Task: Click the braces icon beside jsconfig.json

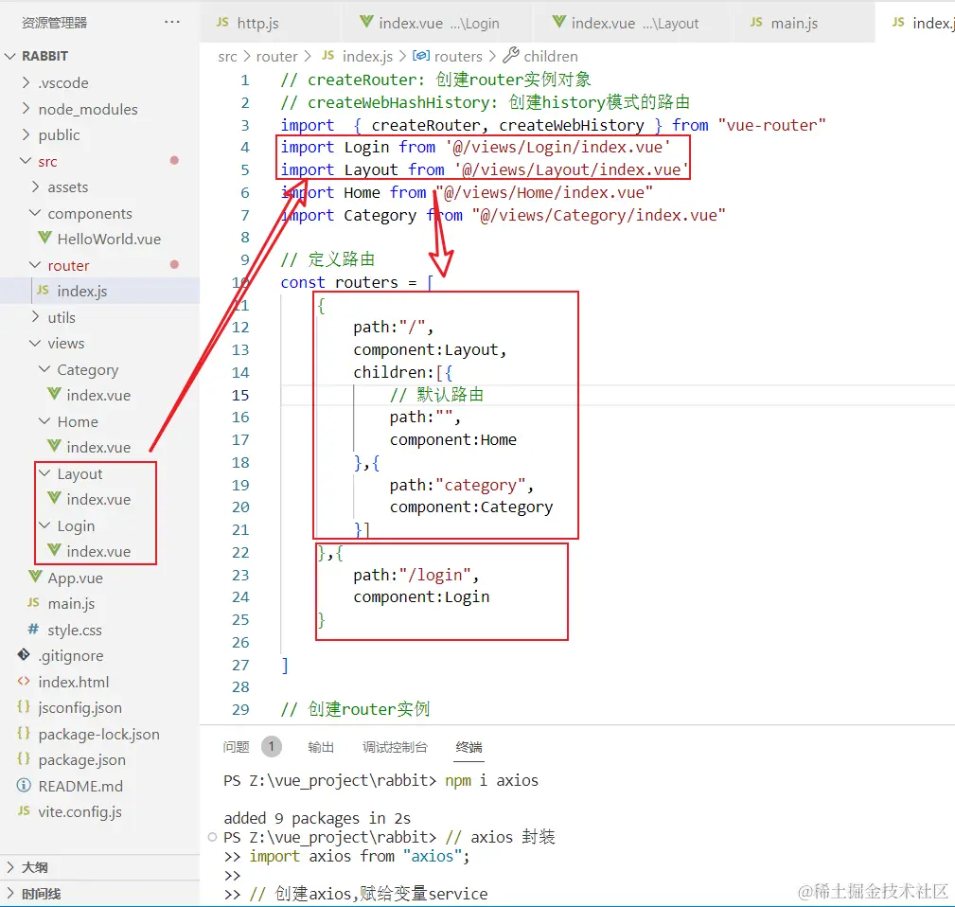Action: click(24, 706)
